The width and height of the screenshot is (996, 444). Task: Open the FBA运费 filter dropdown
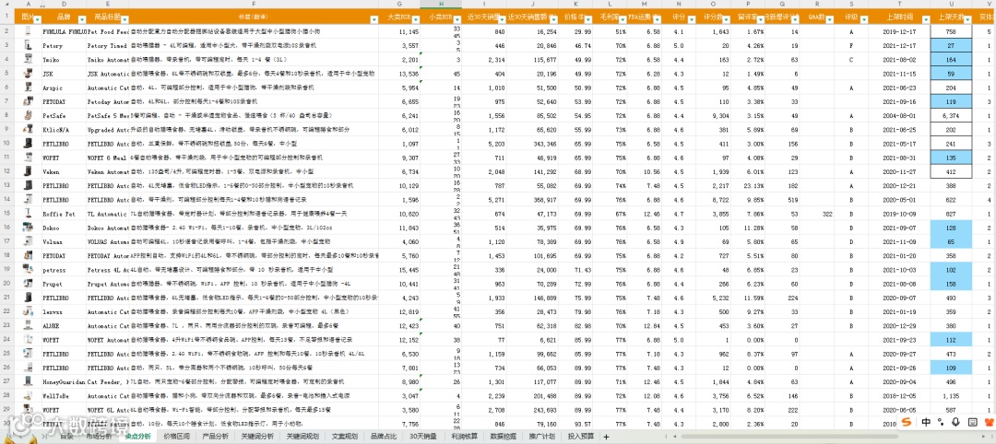tap(657, 19)
